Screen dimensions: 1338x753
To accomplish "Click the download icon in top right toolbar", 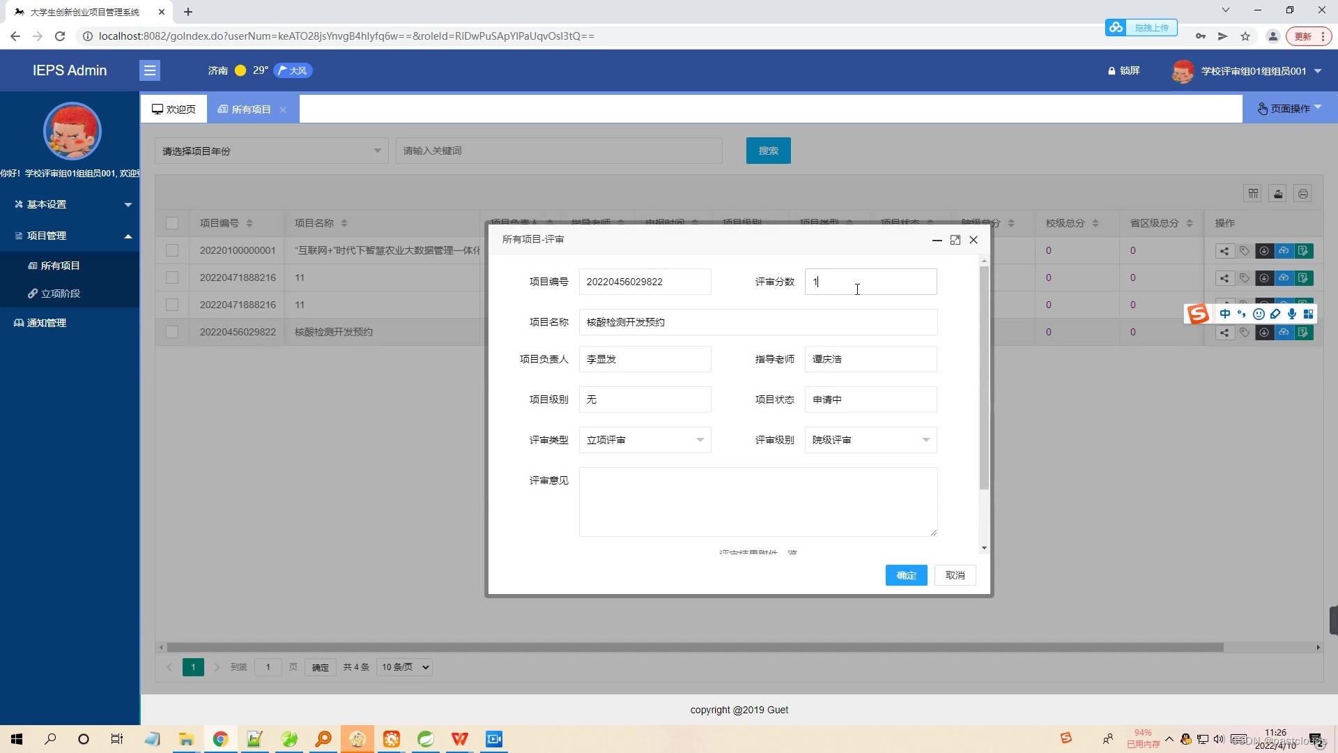I will coord(1278,193).
